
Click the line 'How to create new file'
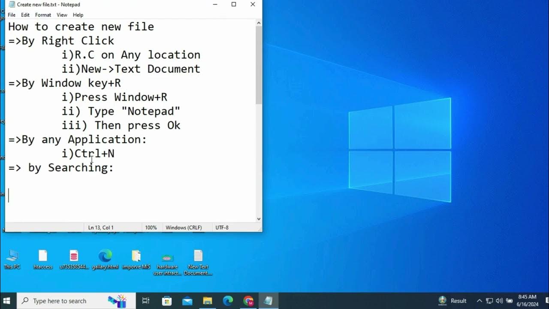click(x=81, y=27)
